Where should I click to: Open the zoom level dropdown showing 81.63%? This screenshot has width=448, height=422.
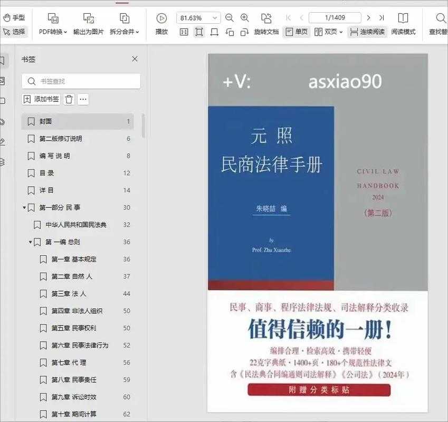198,17
